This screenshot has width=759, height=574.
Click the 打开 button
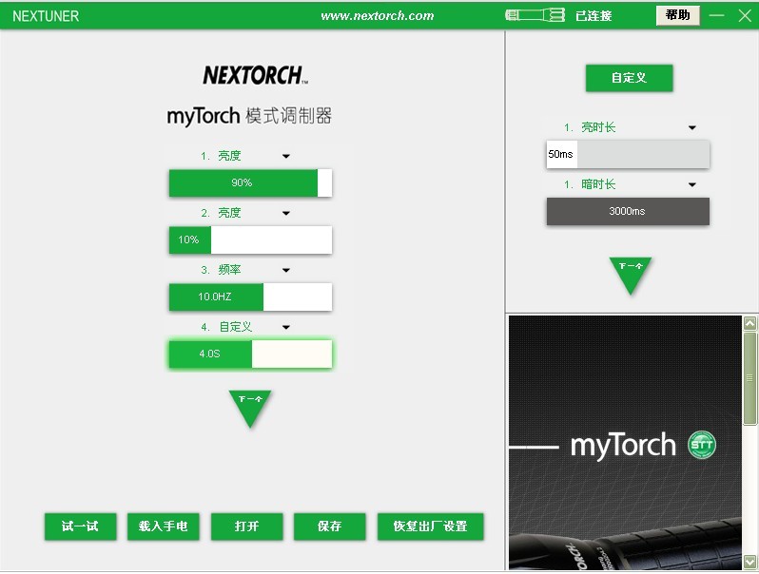pyautogui.click(x=247, y=526)
